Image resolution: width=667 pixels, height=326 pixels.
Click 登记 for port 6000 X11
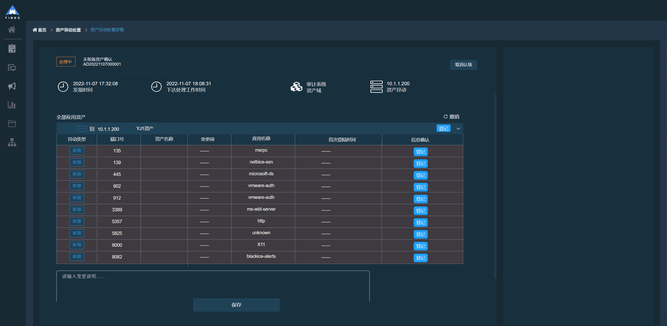421,246
